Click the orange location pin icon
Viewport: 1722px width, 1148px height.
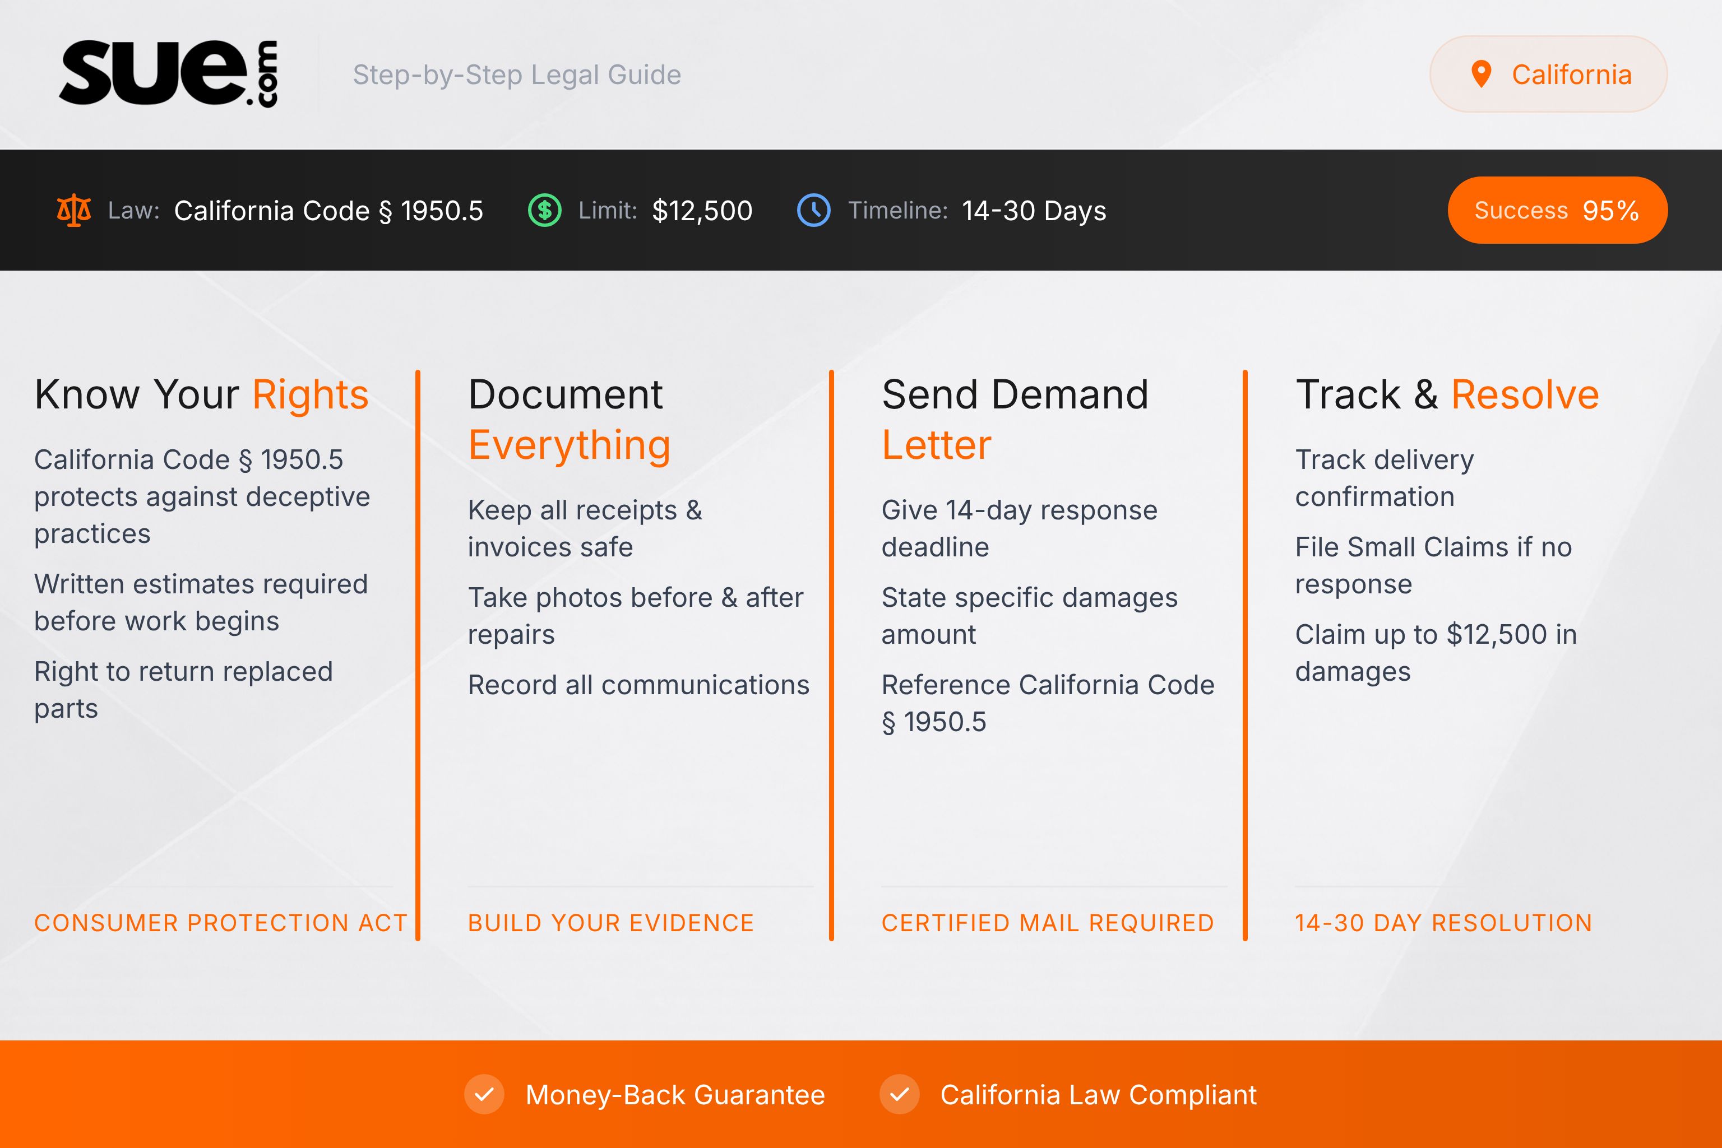coord(1482,73)
